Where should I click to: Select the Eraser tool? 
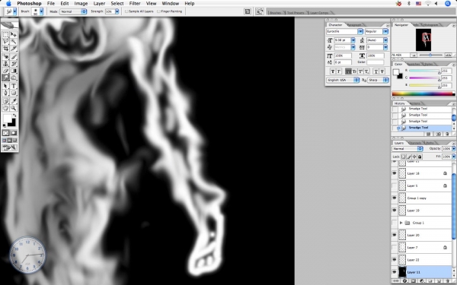tap(5, 71)
